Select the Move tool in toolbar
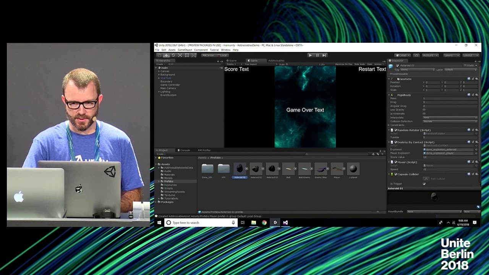This screenshot has width=489, height=275. (x=166, y=55)
